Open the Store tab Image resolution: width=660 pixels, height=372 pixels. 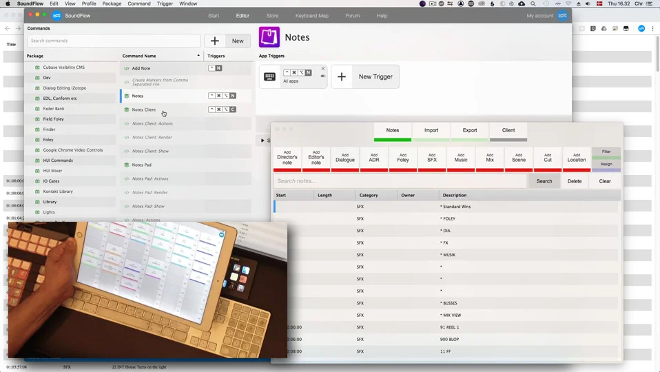pos(272,16)
